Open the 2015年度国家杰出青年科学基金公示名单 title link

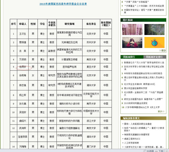click(x=63, y=4)
